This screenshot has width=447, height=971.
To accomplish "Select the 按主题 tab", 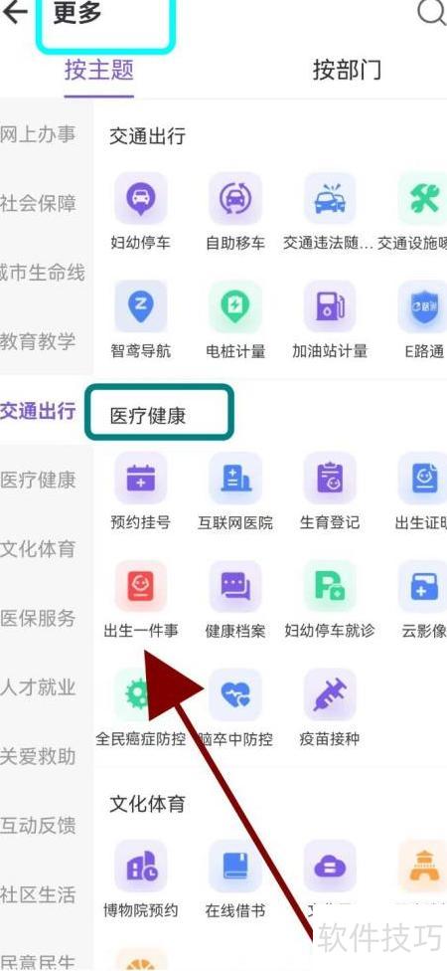I will (x=99, y=70).
